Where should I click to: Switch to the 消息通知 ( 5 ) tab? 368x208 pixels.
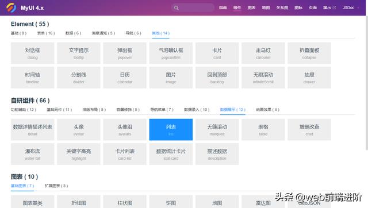[103, 33]
